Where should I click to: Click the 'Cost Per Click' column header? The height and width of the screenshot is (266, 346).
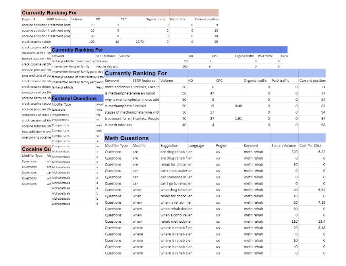pyautogui.click(x=311, y=146)
